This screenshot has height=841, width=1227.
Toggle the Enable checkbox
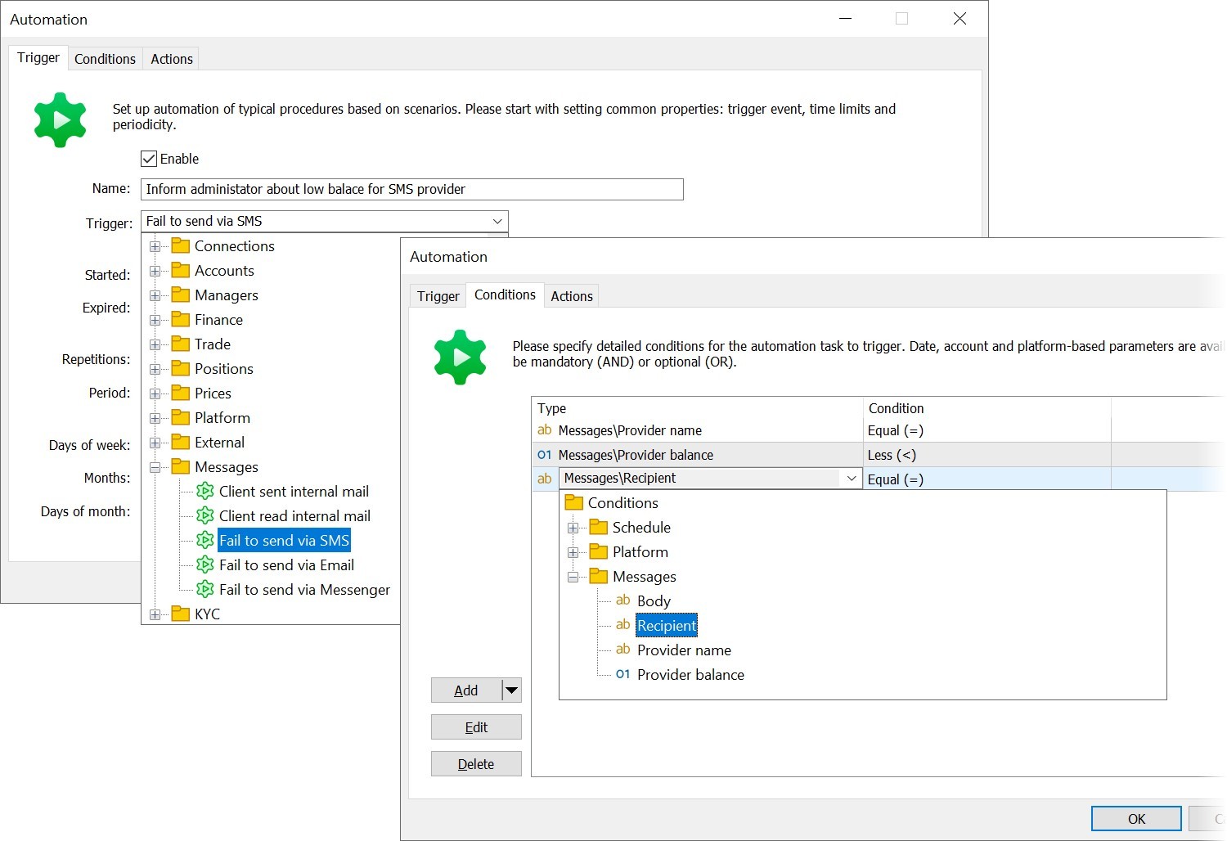(149, 159)
